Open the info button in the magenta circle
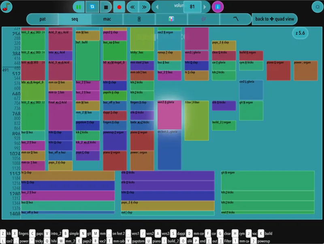This screenshot has height=244, width=324. click(x=217, y=7)
